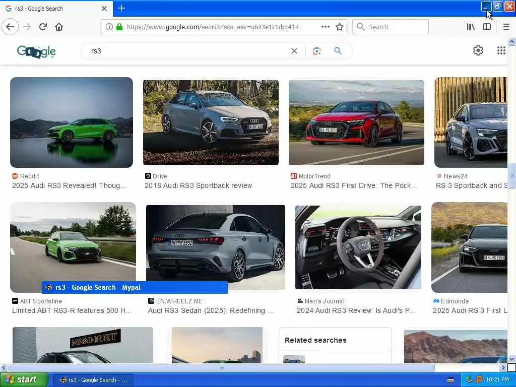Click the forward navigation arrow

(27, 27)
